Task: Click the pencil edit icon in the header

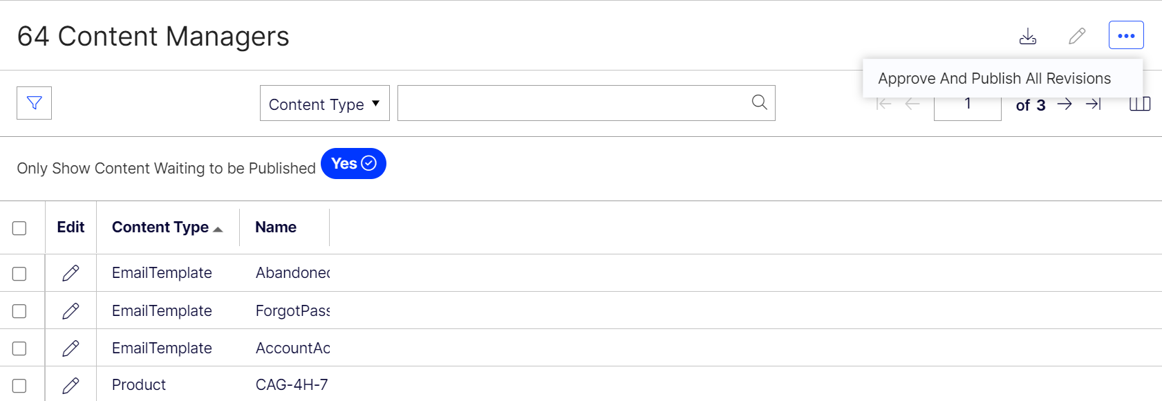Action: click(1076, 35)
